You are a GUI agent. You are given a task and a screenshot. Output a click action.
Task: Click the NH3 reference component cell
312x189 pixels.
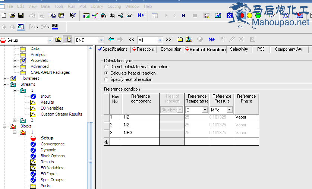tap(141, 134)
